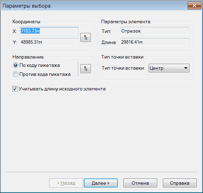Click into the Y coordinate field
203x193 pixels.
click(49, 42)
